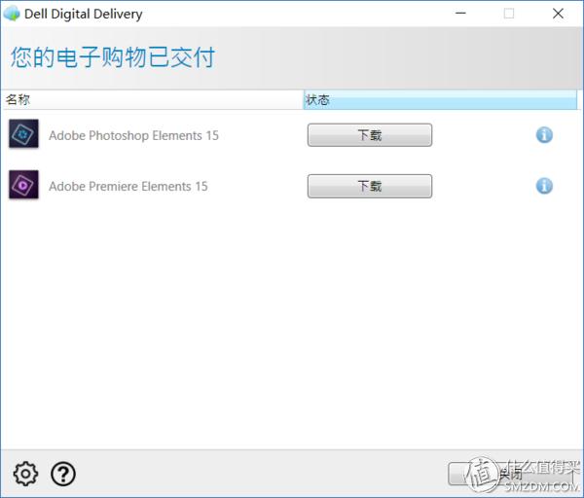Close the Dell Digital Delivery window
The width and height of the screenshot is (584, 498).
point(558,14)
